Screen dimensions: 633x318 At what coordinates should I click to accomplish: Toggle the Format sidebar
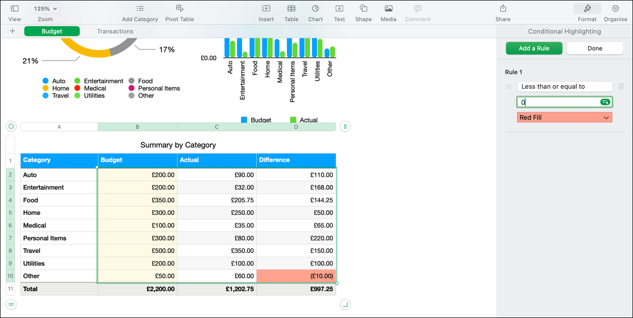coord(587,9)
